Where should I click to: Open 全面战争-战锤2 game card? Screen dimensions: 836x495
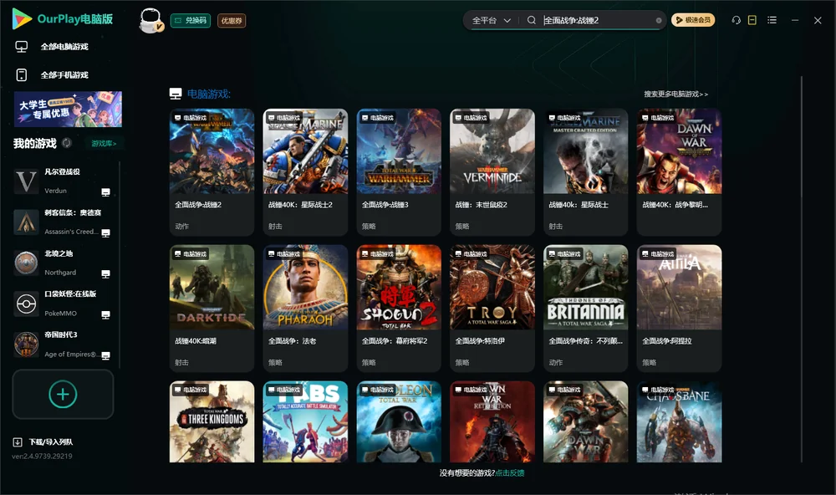(x=212, y=171)
